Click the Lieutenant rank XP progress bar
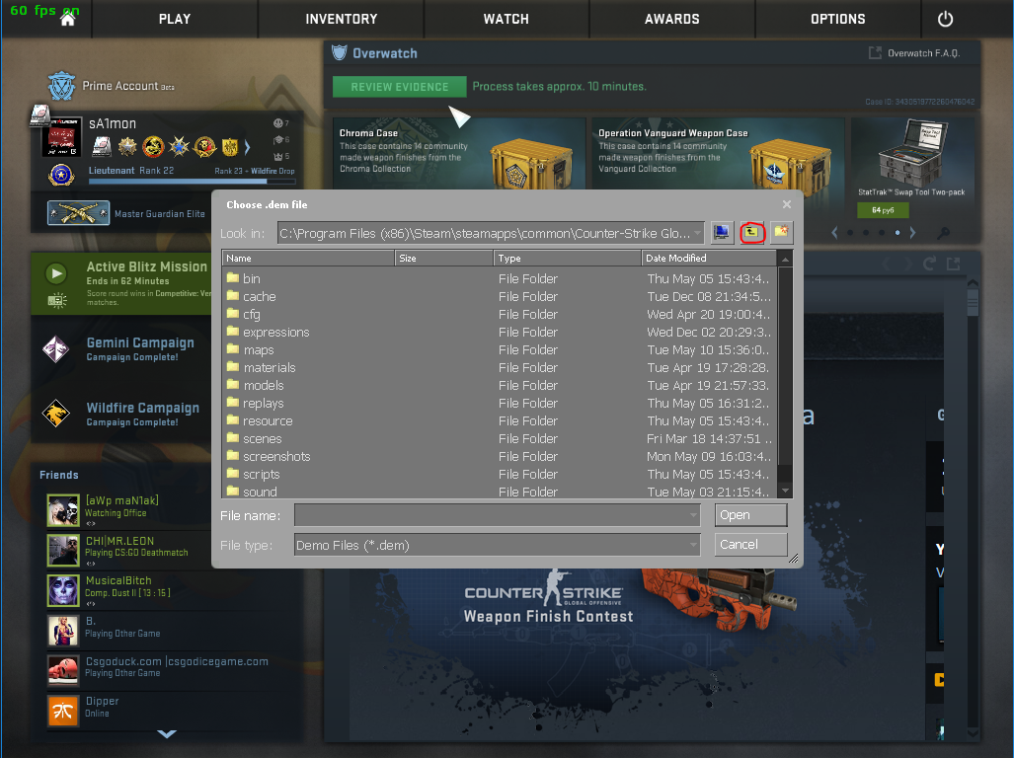The image size is (1014, 758). click(192, 182)
